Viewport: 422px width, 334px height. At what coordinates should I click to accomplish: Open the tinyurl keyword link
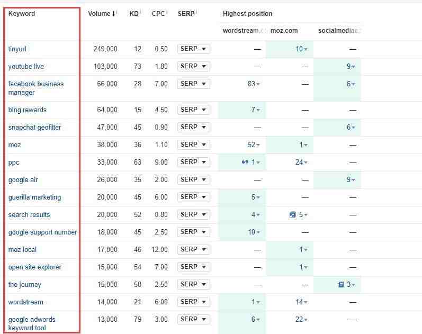tap(17, 49)
